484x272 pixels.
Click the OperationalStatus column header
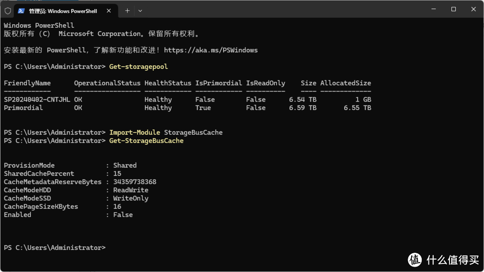(107, 83)
